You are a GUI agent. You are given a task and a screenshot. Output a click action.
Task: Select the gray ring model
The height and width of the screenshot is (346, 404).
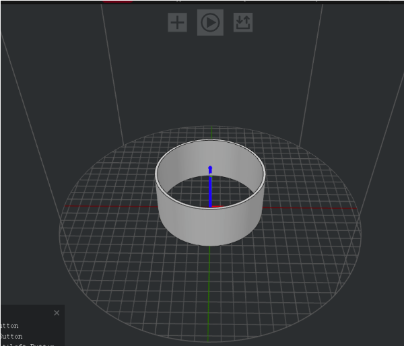click(x=210, y=227)
